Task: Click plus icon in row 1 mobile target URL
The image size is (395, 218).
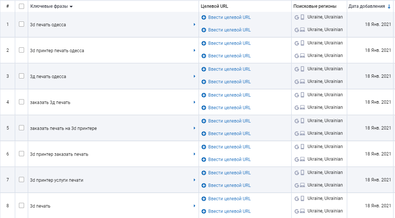Action: (x=204, y=17)
